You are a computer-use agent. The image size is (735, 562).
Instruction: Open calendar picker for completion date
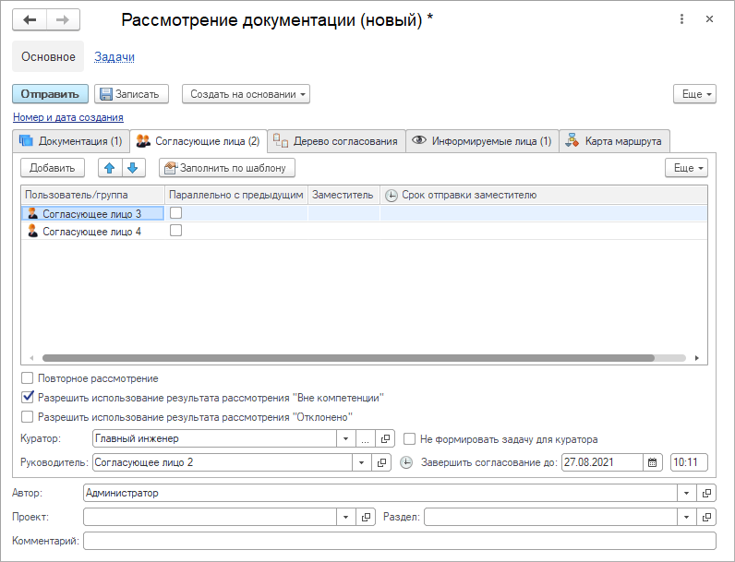653,462
